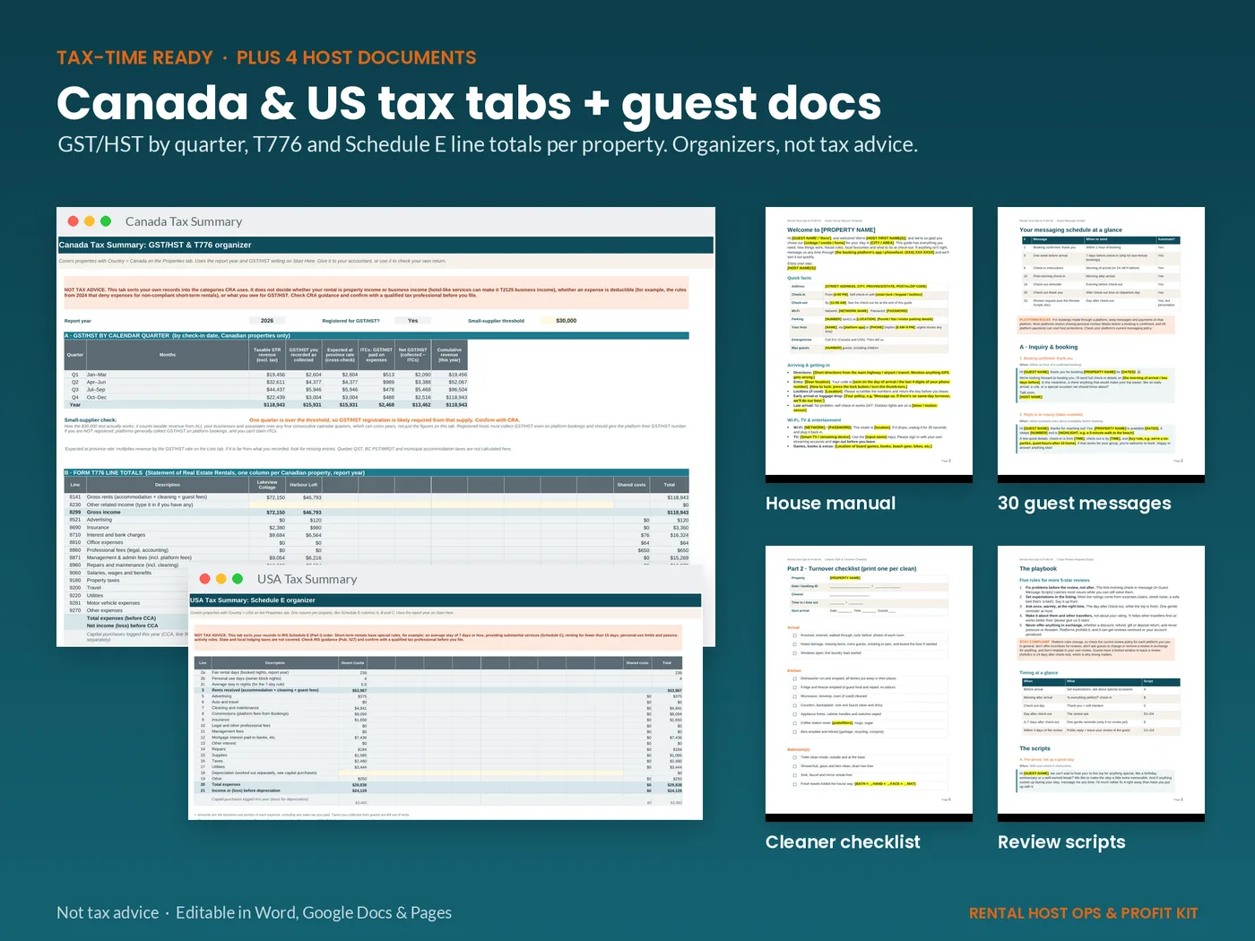Select the Q4 Oct–Dec row
This screenshot has height=941, width=1255.
tap(266, 397)
